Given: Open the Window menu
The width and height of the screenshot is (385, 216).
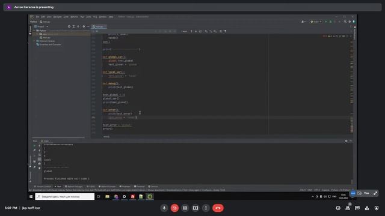Looking at the screenshot, I should [103, 17].
